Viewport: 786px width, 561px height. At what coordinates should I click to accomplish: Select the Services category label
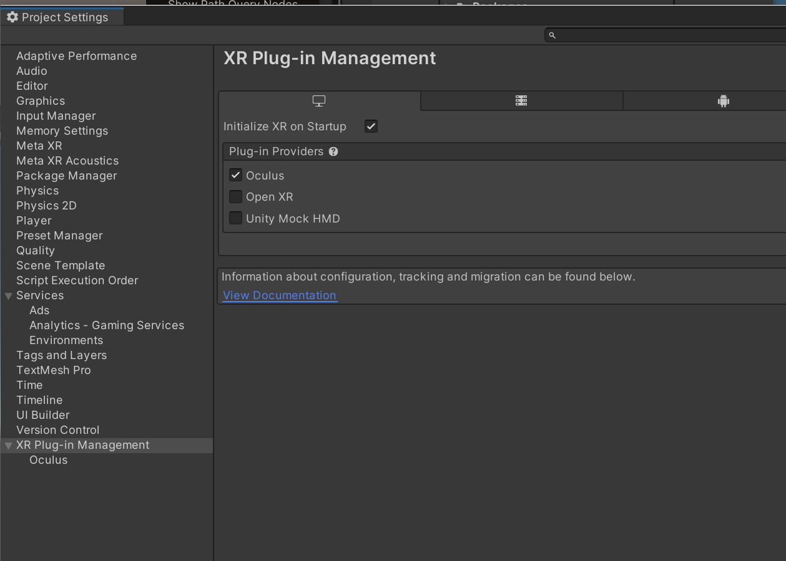(x=40, y=295)
